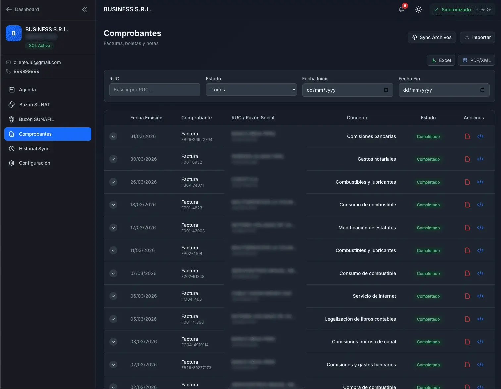Export table with Excel button

click(441, 60)
